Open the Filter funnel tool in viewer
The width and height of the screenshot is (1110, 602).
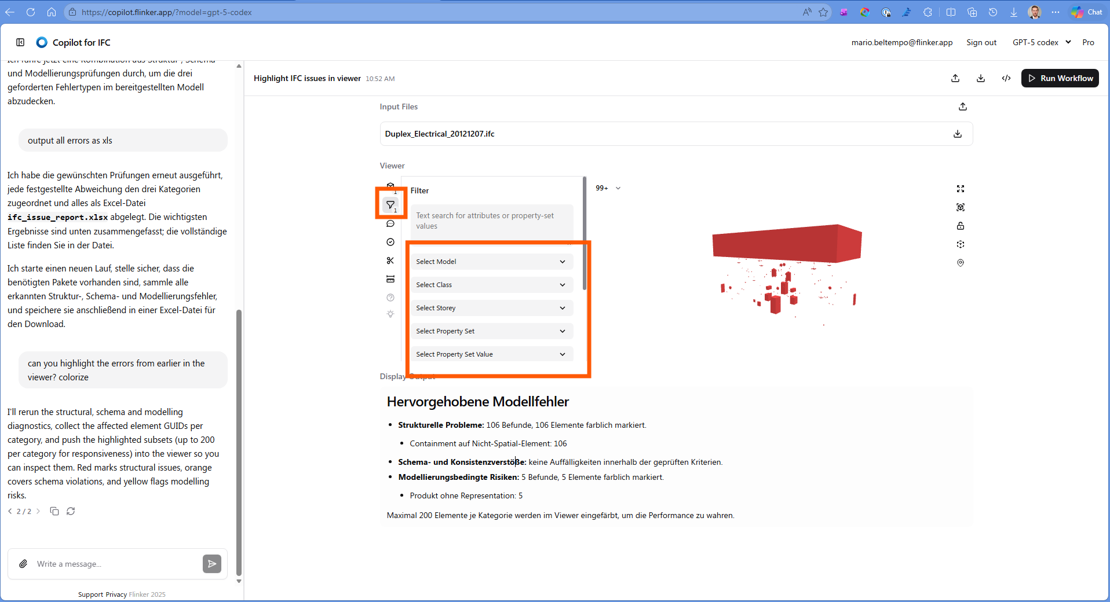[390, 204]
